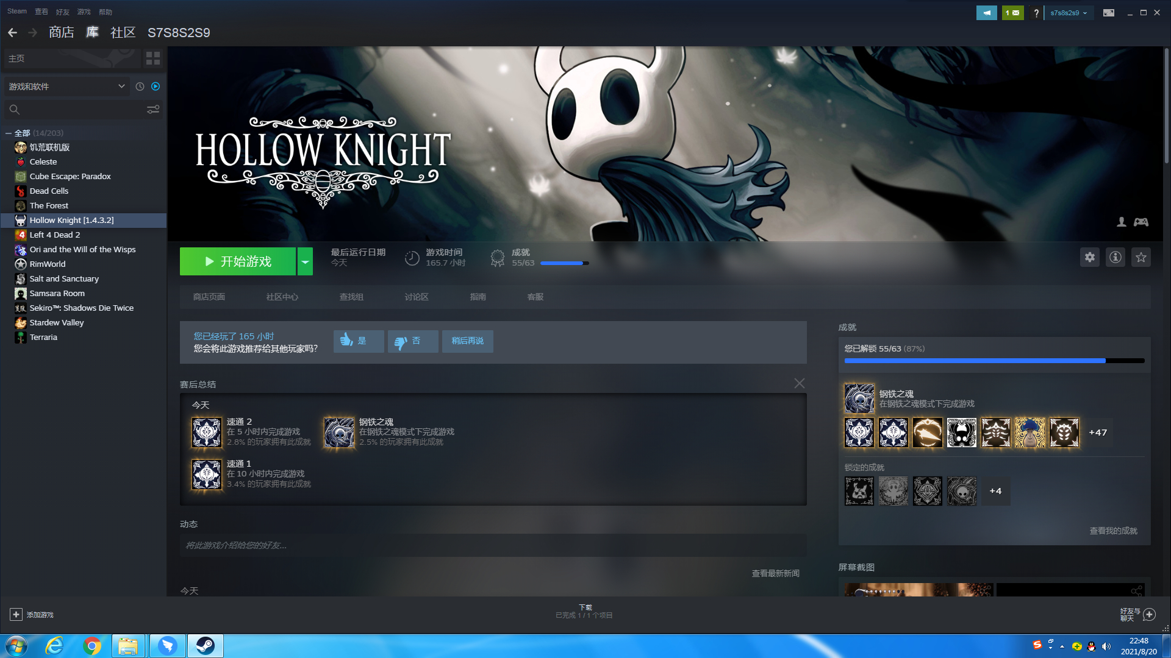This screenshot has width=1171, height=658.
Task: Collapse the All games list
Action: point(9,133)
